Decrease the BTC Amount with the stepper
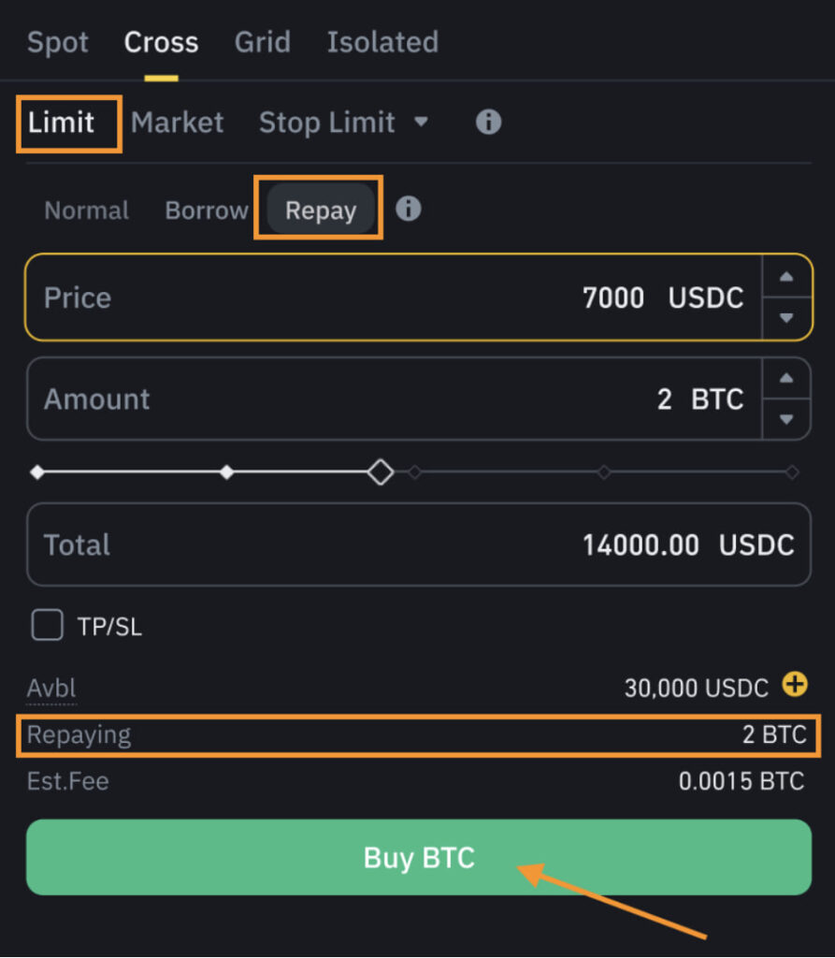 point(786,419)
